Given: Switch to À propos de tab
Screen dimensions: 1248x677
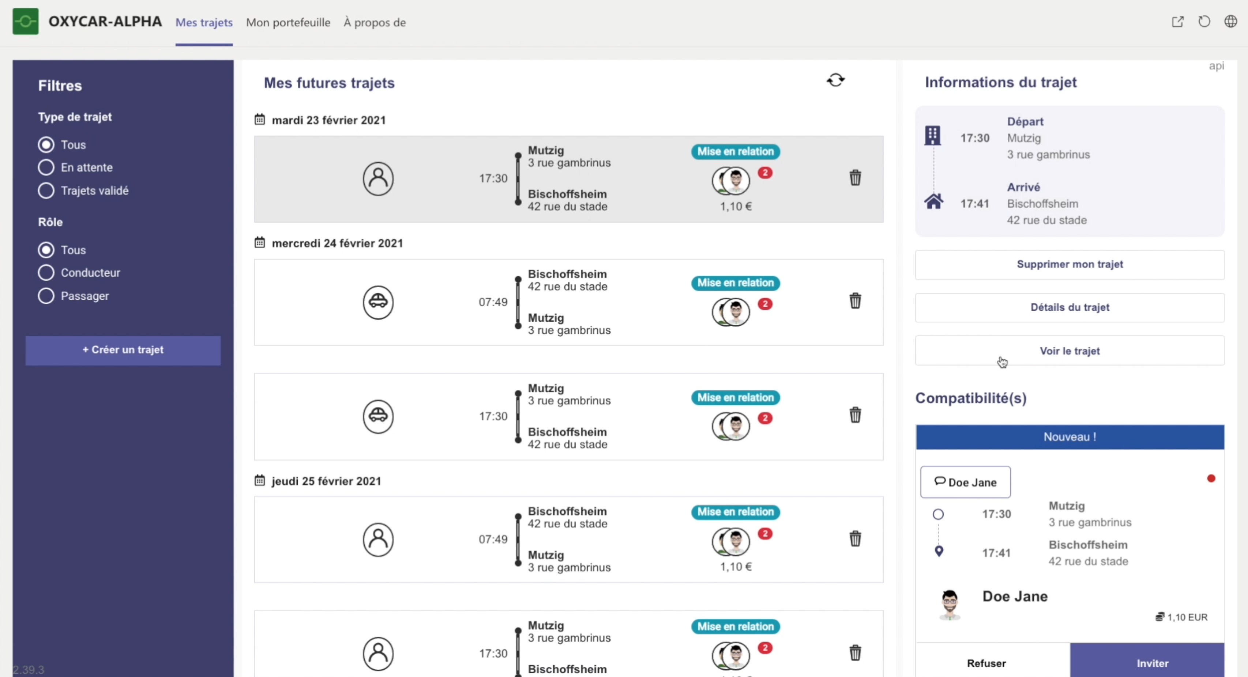Looking at the screenshot, I should point(375,22).
